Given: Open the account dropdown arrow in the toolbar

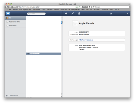Looking at the screenshot, I should 128,14.
